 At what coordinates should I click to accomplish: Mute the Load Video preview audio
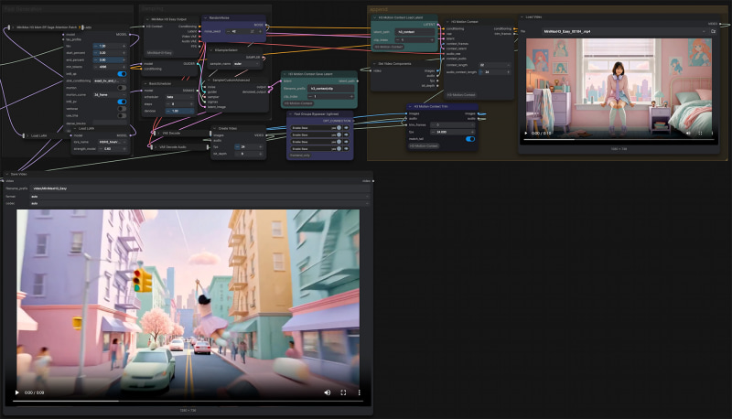point(688,133)
